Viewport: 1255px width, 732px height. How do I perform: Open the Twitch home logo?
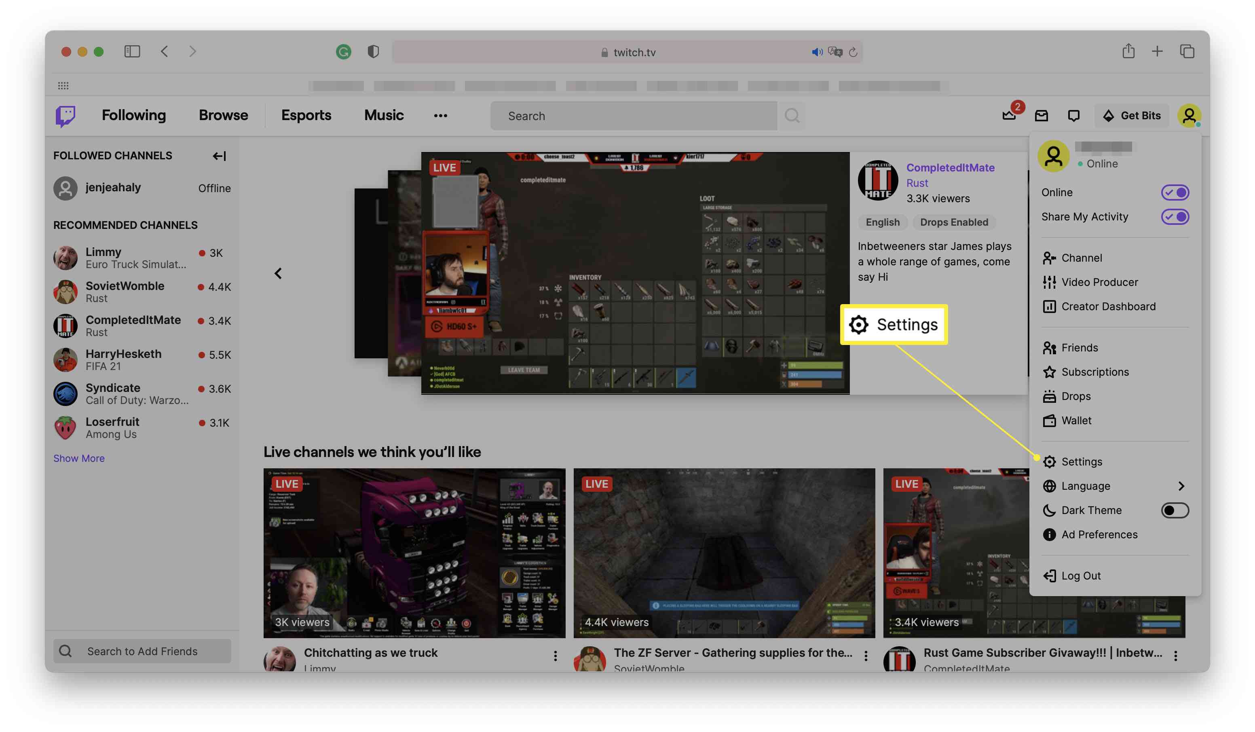(65, 116)
